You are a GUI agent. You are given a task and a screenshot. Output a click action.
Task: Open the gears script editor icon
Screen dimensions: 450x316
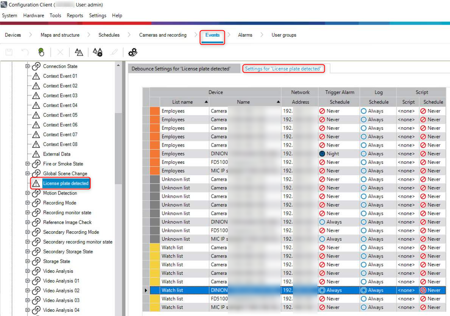point(132,52)
